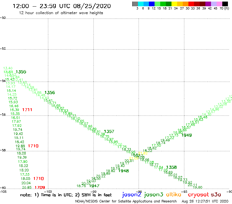
Task: Click the '18.28' wave height value
Action: (21, 153)
